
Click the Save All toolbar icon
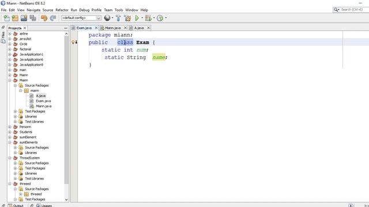pos(33,18)
